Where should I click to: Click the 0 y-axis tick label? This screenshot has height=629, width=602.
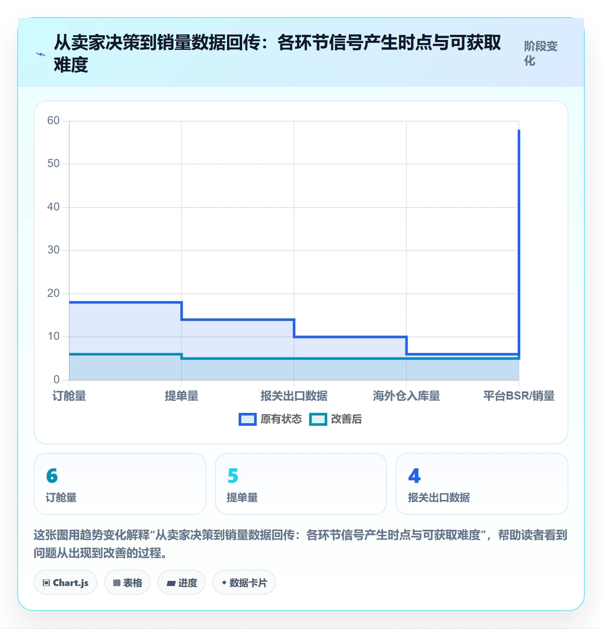tap(56, 380)
